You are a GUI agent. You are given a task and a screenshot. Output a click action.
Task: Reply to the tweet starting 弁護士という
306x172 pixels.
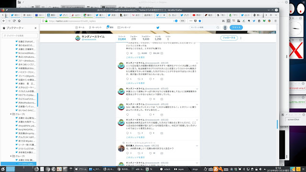pyautogui.click(x=128, y=99)
